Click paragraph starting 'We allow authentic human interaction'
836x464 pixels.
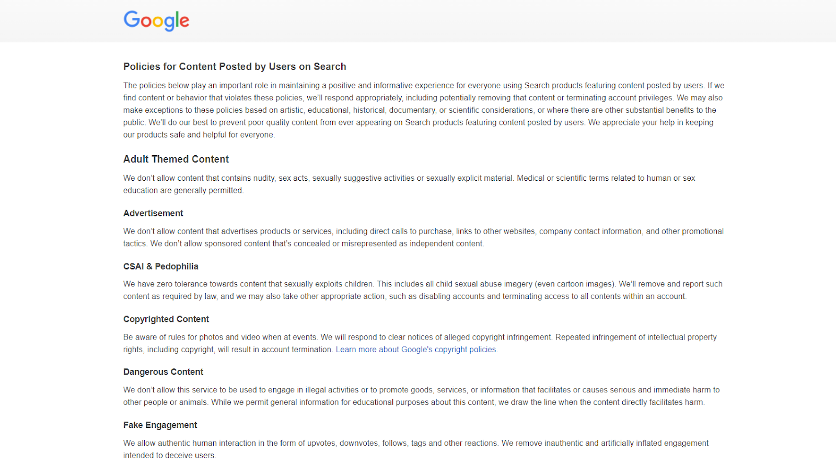[x=416, y=449]
